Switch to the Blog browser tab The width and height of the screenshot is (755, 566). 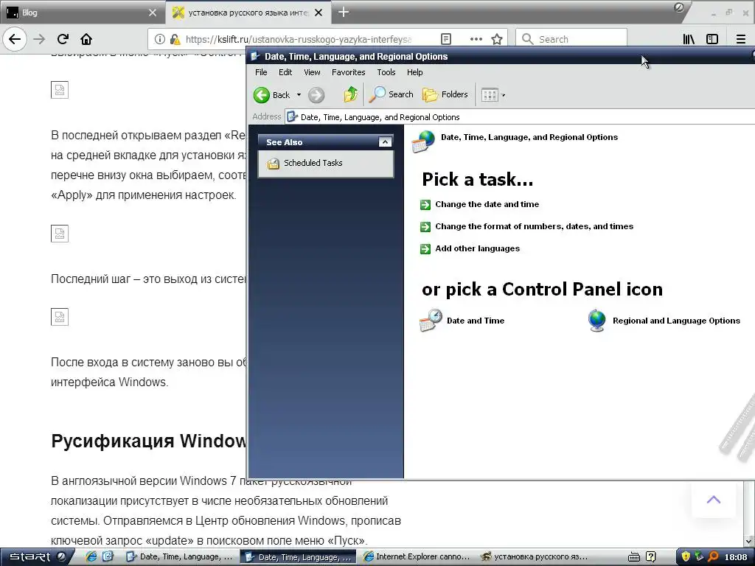pos(82,13)
